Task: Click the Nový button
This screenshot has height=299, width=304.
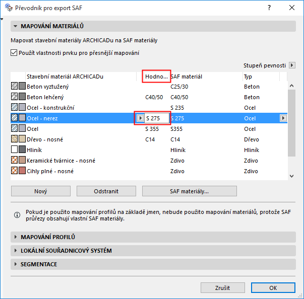Action: pos(41,191)
